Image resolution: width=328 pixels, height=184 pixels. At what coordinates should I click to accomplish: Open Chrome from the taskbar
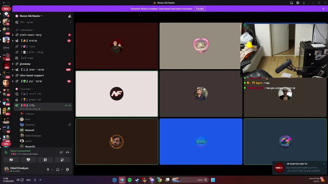coord(159,180)
